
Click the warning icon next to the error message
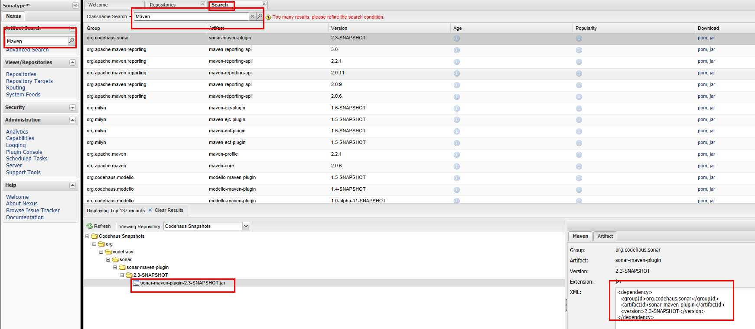pos(269,17)
